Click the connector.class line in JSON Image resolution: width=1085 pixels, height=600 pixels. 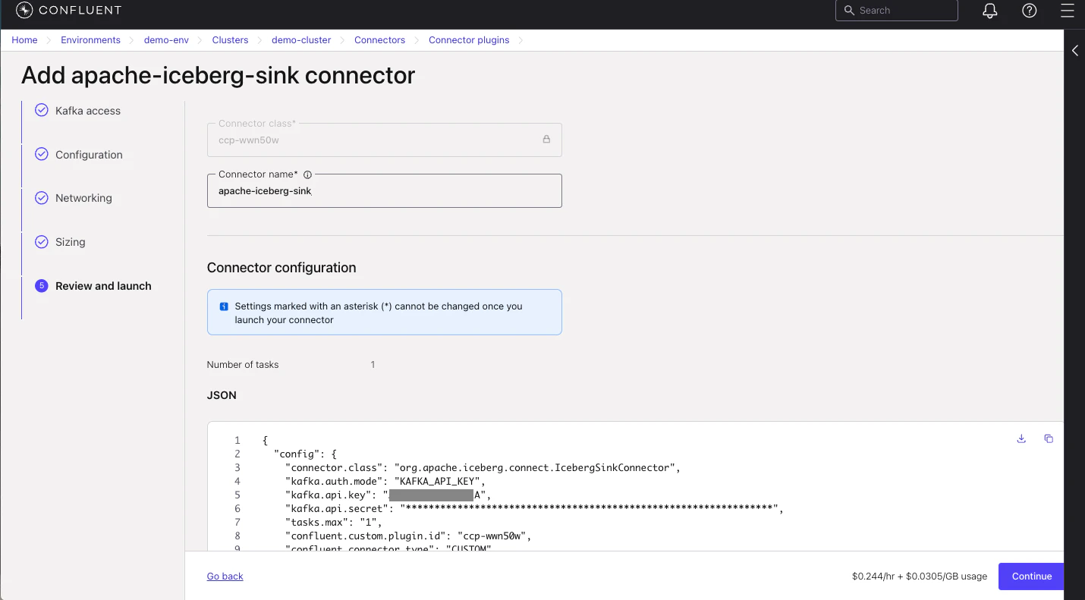coord(483,468)
